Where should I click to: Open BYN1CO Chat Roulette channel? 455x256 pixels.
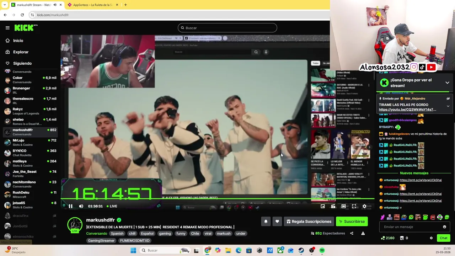tap(30, 153)
